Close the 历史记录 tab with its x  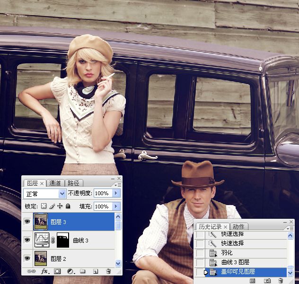point(225,227)
